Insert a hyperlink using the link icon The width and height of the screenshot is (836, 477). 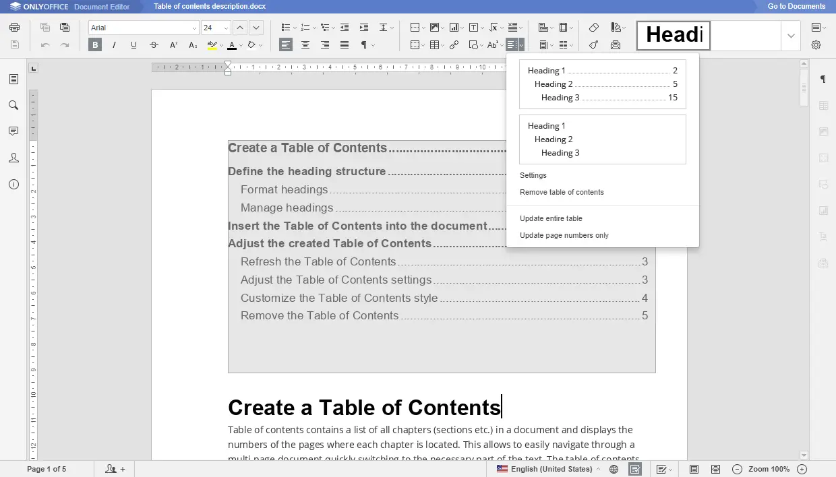(x=454, y=45)
